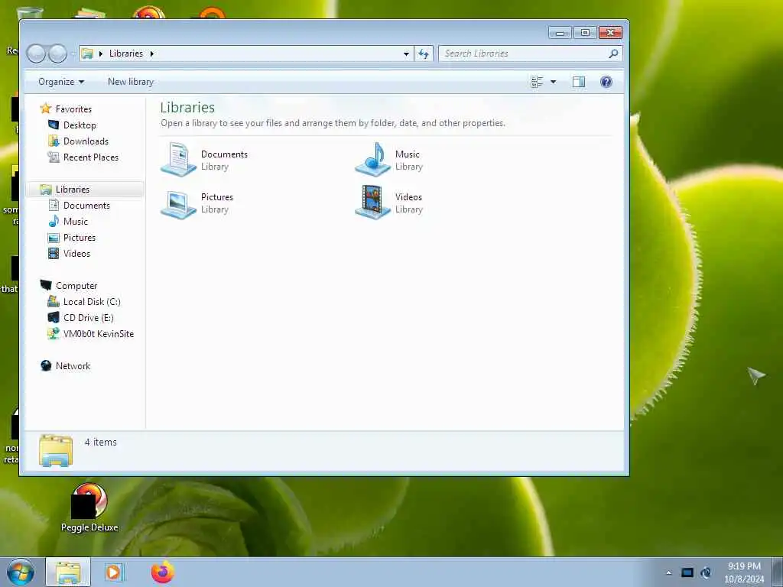
Task: Select CD Drive (E:) in sidebar
Action: click(88, 317)
